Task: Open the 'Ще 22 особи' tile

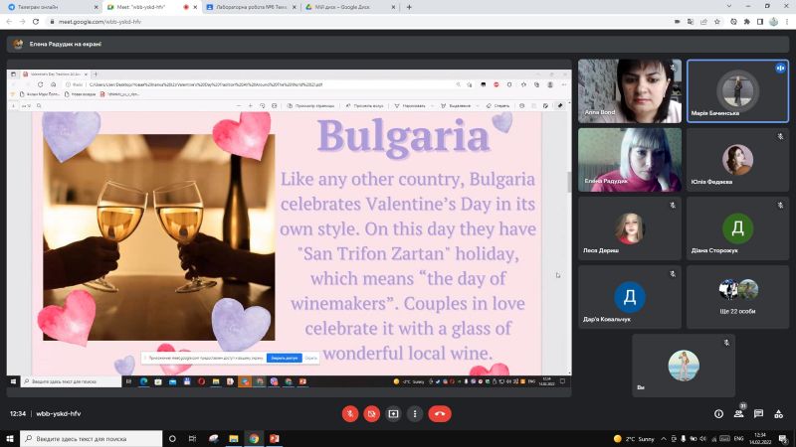Action: pyautogui.click(x=737, y=297)
